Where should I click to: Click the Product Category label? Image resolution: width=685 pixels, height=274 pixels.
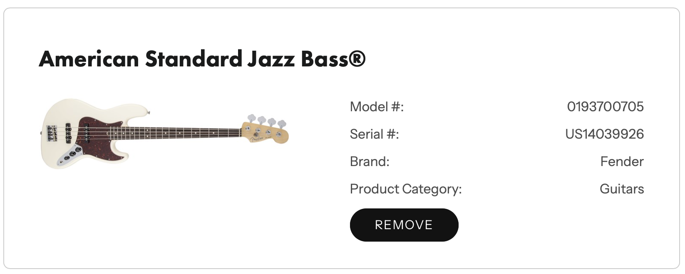[406, 189]
